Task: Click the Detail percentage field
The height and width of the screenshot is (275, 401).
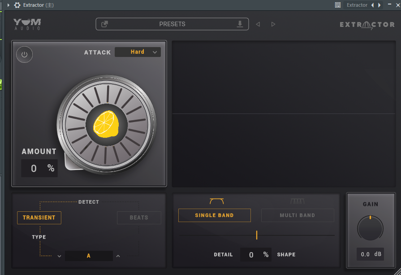Action: point(256,254)
